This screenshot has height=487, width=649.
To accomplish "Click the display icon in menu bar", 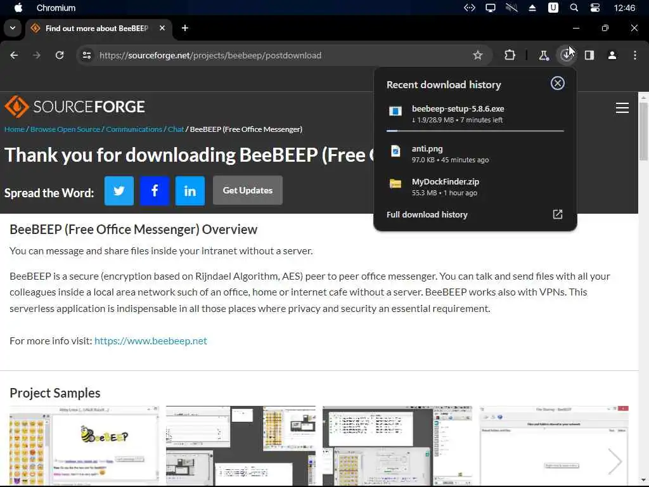I will tap(491, 8).
